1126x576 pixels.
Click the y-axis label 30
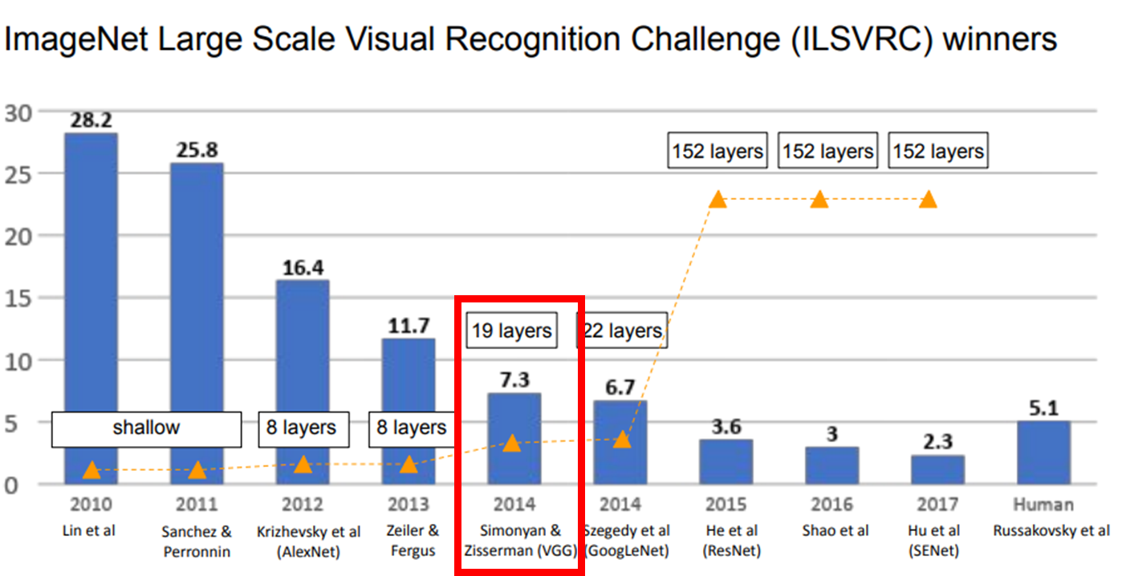pos(18,112)
